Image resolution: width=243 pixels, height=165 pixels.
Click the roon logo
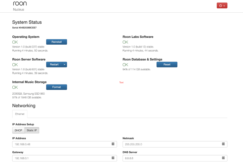pyautogui.click(x=20, y=4)
